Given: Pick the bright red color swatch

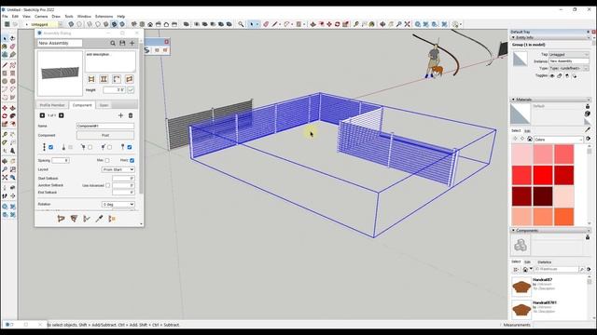Looking at the screenshot, I should coord(543,176).
